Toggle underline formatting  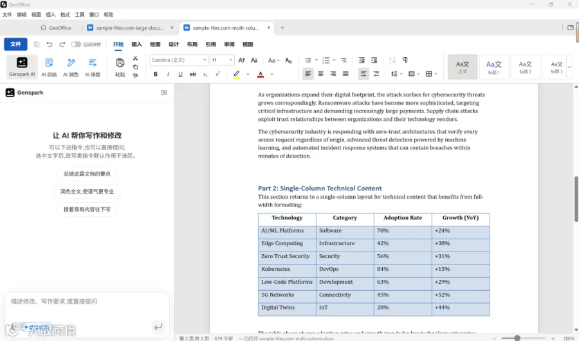click(x=180, y=74)
